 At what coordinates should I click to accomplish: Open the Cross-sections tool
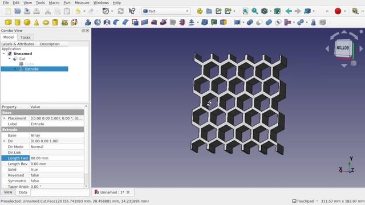point(182,22)
